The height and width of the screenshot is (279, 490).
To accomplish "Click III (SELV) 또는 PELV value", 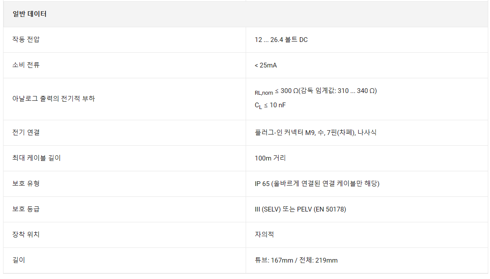I will (x=300, y=209).
